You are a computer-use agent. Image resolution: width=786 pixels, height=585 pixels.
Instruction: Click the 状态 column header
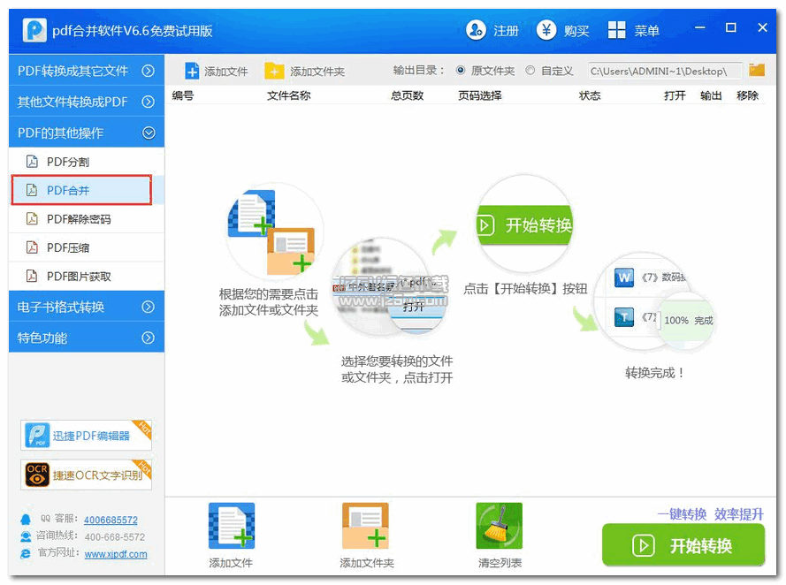coord(590,95)
